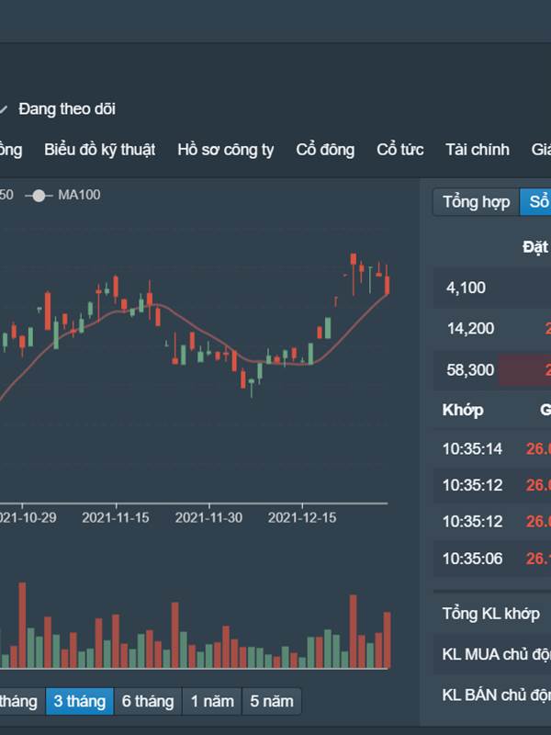The height and width of the screenshot is (735, 551).
Task: Click the checkmark icon beside Đang theo dõi
Action: [3, 109]
